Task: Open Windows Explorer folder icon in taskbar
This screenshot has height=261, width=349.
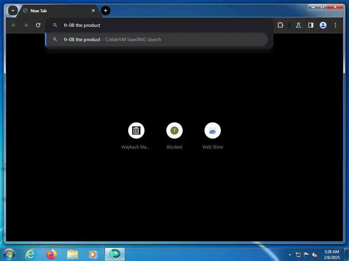Action: pyautogui.click(x=73, y=254)
